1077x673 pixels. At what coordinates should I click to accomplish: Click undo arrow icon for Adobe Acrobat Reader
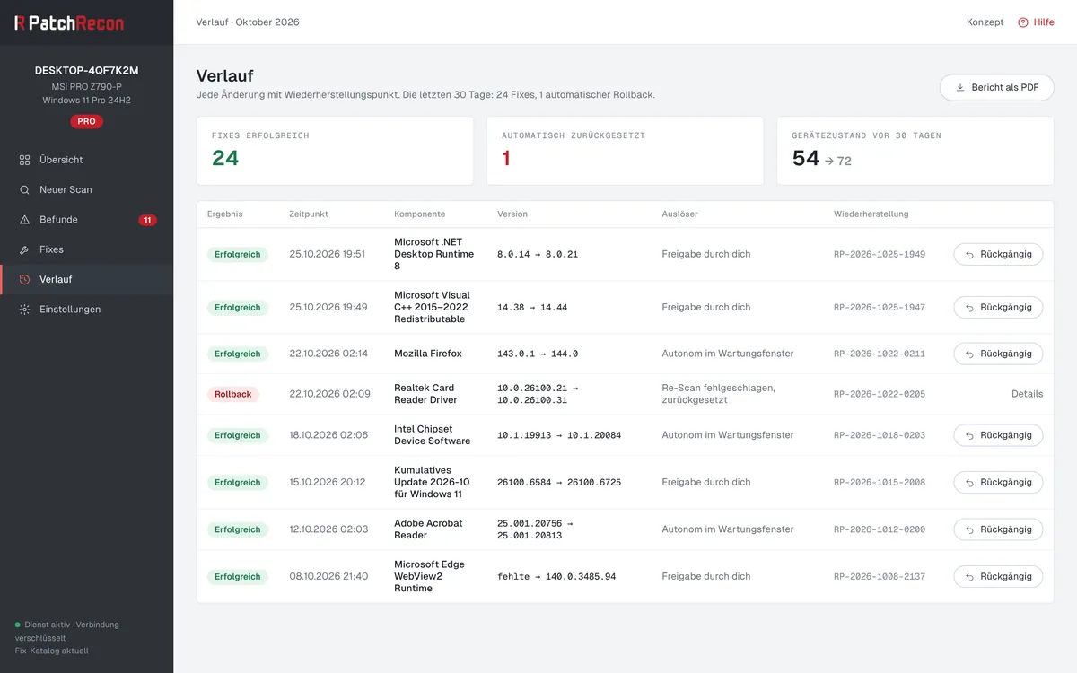coord(970,529)
